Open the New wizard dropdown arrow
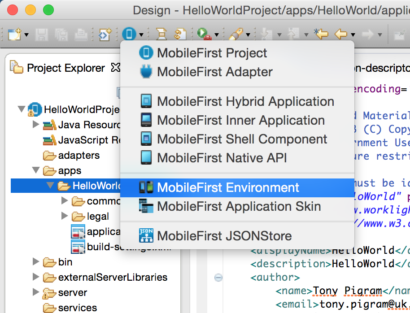 [26, 35]
